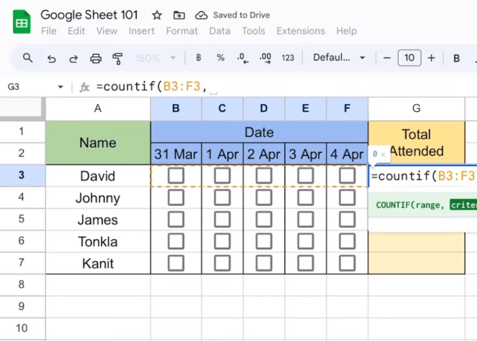Open the Google Sheets home logo

21,22
